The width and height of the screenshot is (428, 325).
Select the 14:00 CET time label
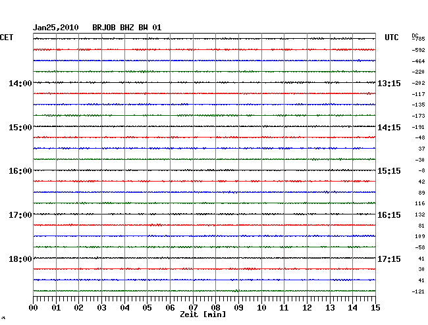coord(20,83)
